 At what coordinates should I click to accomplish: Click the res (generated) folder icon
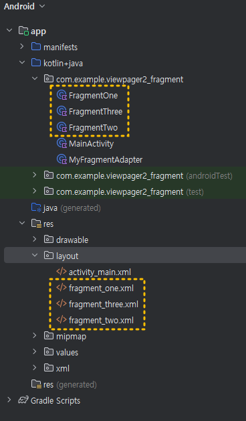[36, 384]
